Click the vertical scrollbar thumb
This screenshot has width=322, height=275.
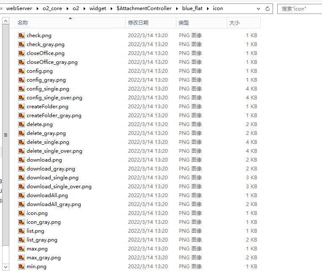[x=6, y=135]
